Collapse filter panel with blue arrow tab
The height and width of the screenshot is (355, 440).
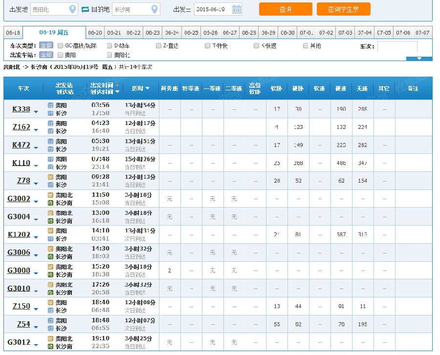(419, 59)
